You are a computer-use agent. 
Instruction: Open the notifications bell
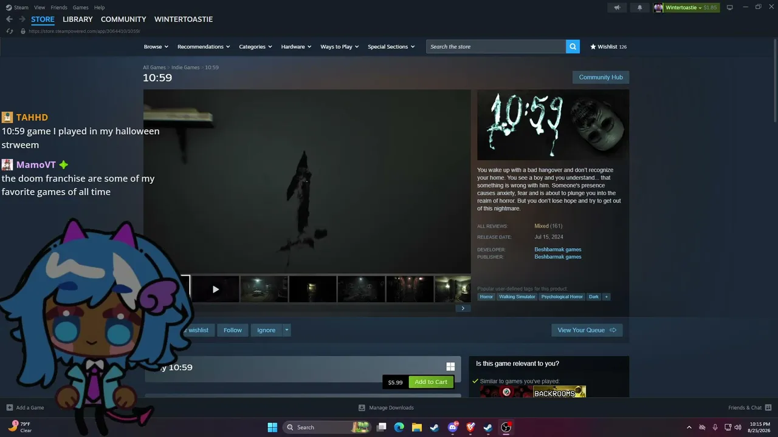(x=639, y=7)
